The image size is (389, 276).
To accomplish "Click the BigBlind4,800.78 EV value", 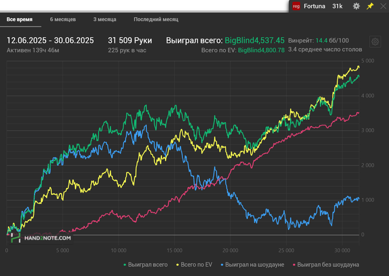I will (x=261, y=50).
